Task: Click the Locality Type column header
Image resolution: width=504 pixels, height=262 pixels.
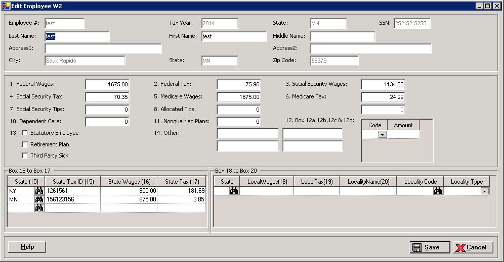Action: click(x=467, y=182)
